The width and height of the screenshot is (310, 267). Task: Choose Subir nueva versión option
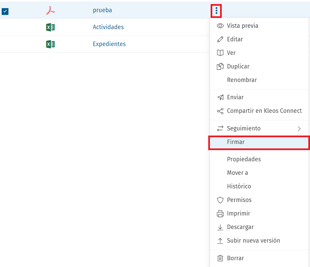coord(253,241)
